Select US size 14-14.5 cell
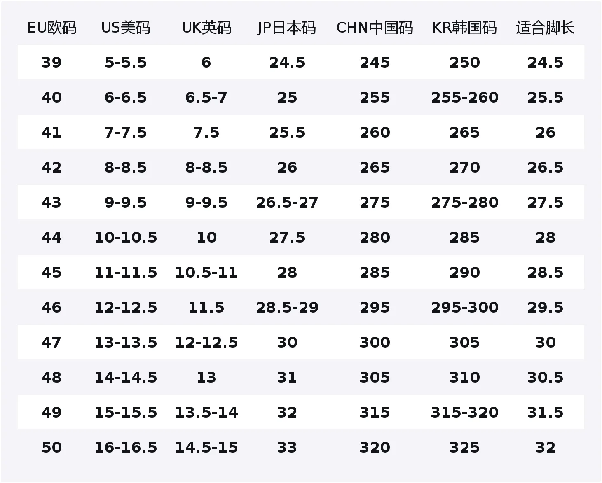Image resolution: width=602 pixels, height=483 pixels. [x=126, y=378]
